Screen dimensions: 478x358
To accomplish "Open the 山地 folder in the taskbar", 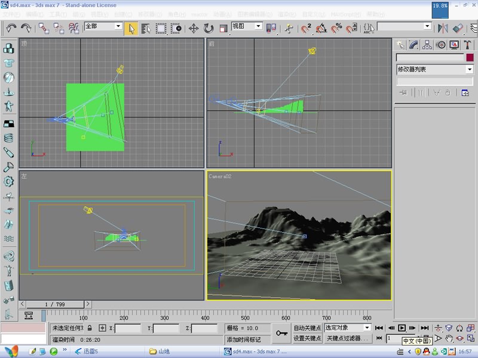I will [160, 351].
